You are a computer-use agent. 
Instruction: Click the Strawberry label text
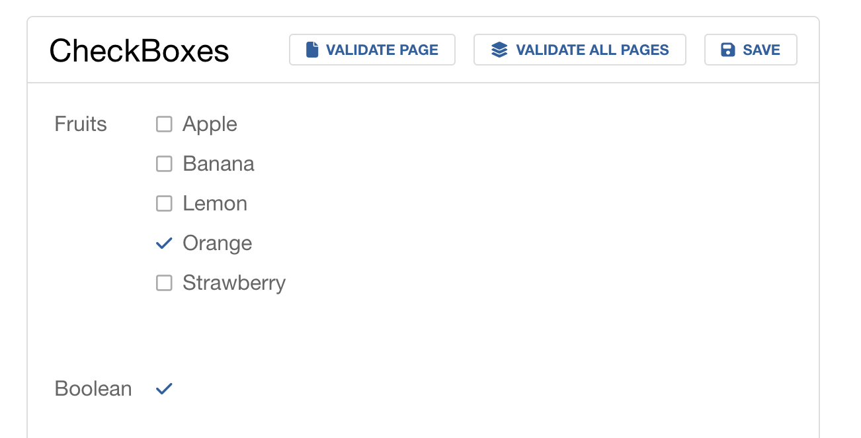(x=234, y=283)
